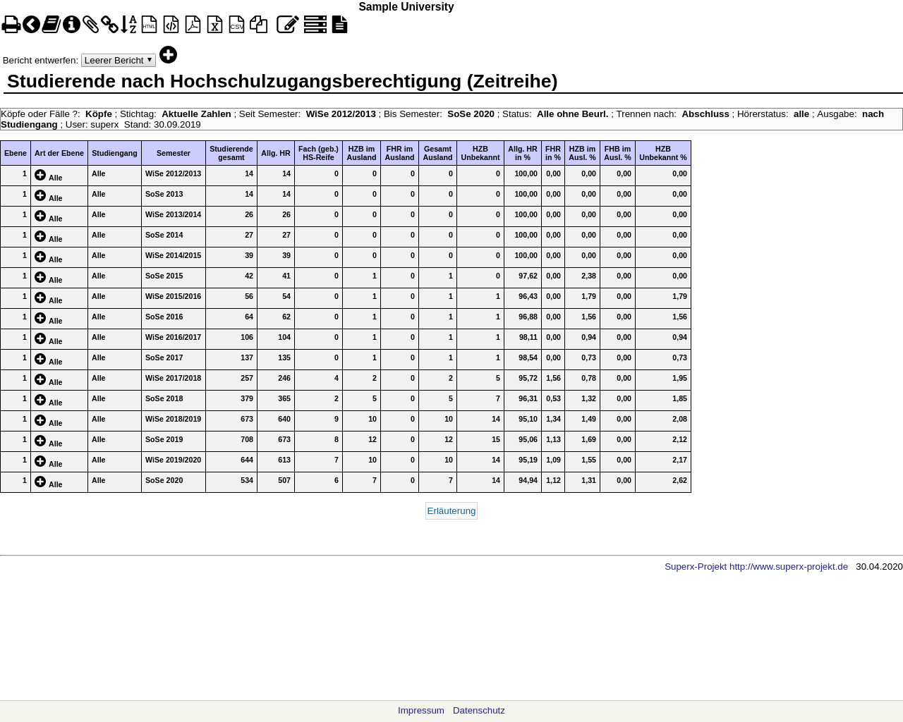The height and width of the screenshot is (722, 903).
Task: Click the stacked server rows icon
Action: [x=315, y=25]
